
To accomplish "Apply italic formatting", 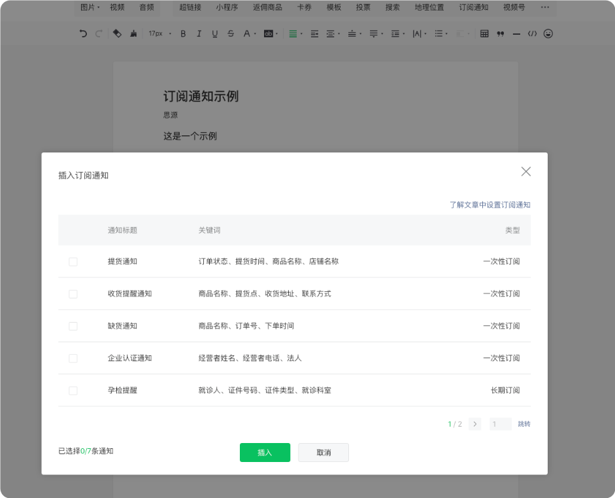I will [199, 33].
